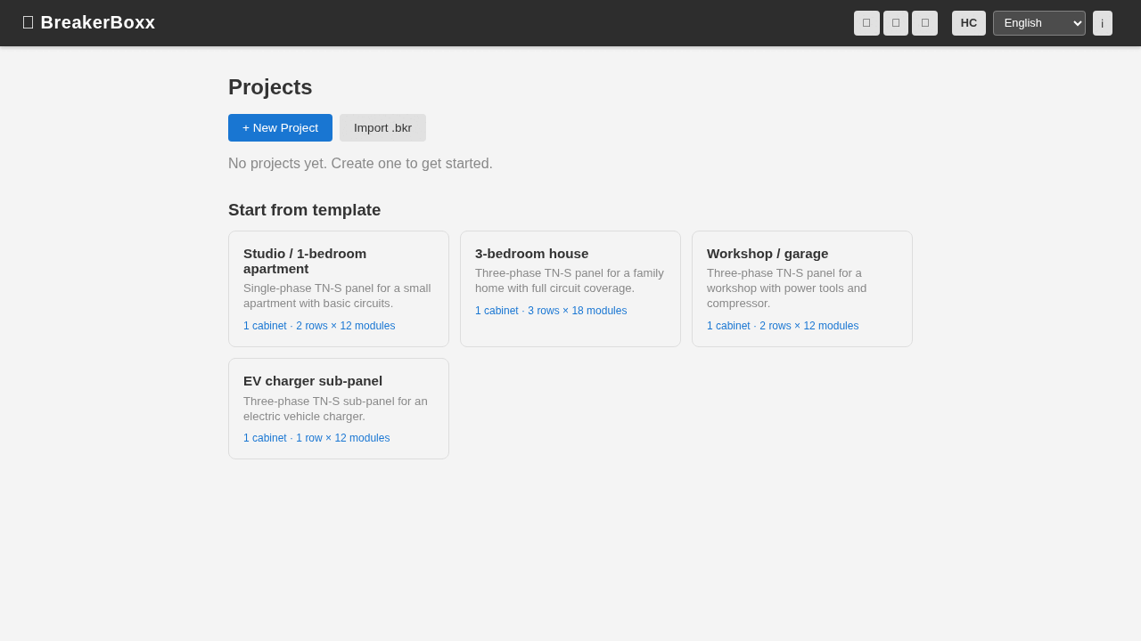Viewport: 1141px width, 641px height.
Task: Select the EV charger sub-panel template title
Action: (313, 381)
